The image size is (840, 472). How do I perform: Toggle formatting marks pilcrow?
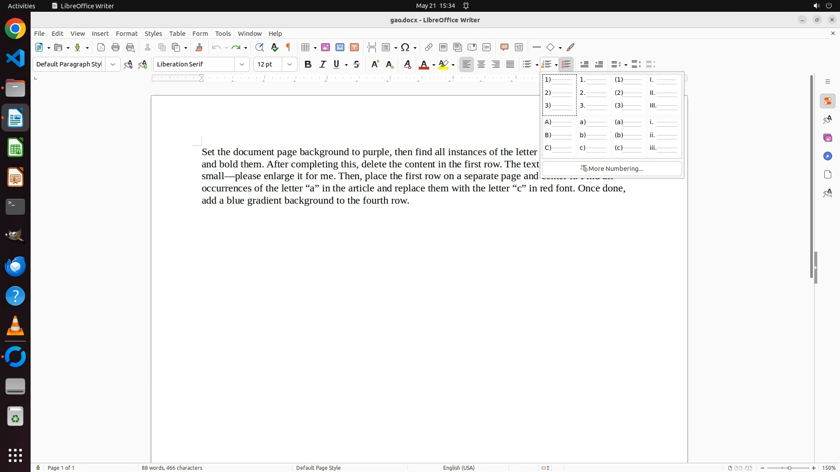click(x=288, y=47)
